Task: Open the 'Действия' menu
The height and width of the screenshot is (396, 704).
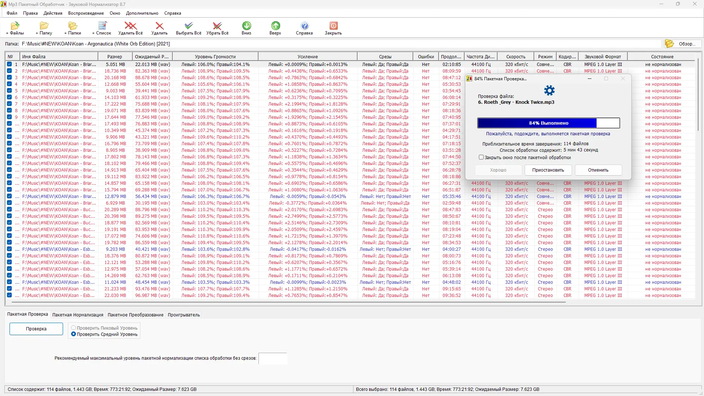Action: [x=53, y=13]
